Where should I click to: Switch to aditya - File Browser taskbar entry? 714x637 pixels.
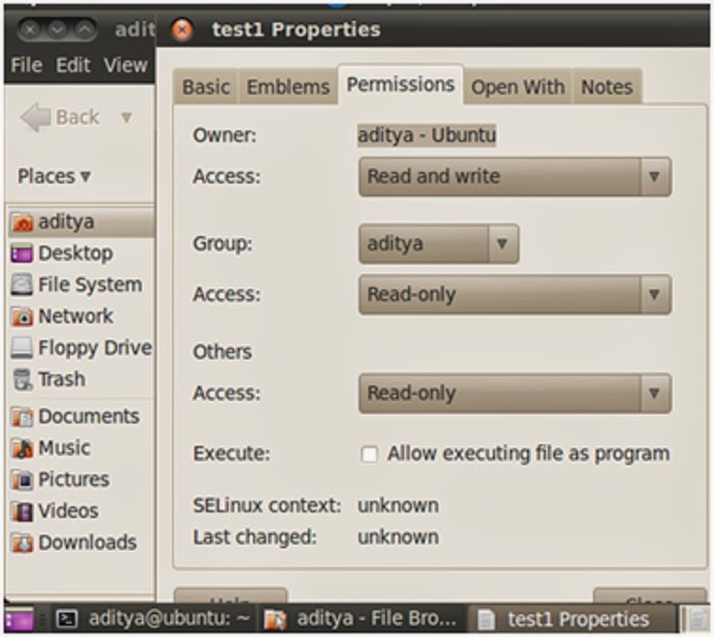point(362,619)
